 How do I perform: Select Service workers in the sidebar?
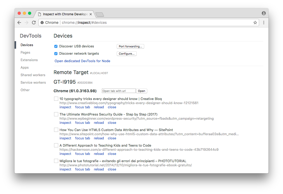[33, 82]
